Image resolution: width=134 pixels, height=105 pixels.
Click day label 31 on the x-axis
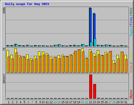126,102
